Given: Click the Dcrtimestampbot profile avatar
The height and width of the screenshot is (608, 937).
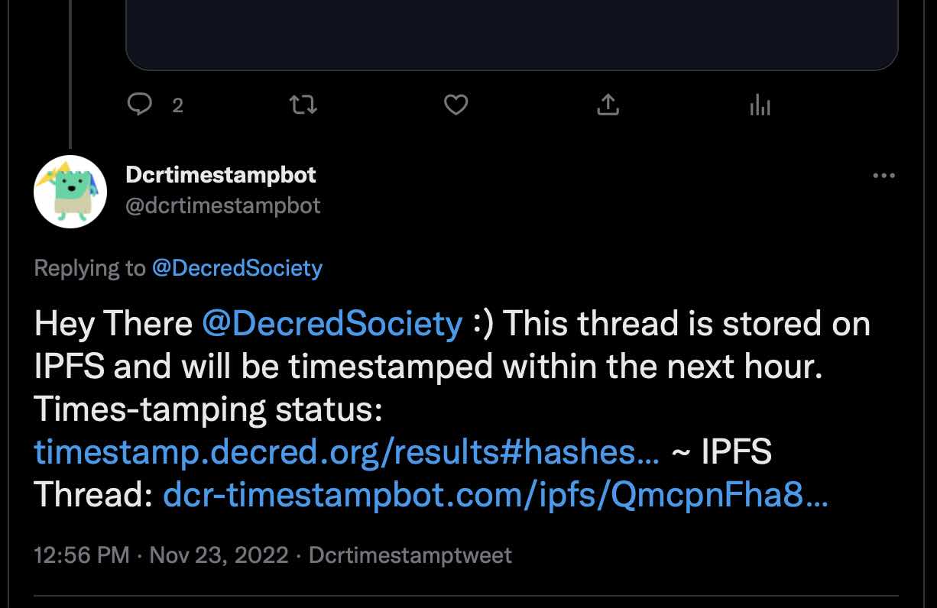Looking at the screenshot, I should click(x=70, y=192).
